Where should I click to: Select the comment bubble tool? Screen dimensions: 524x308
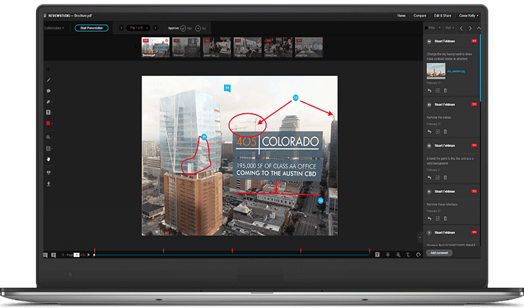pyautogui.click(x=48, y=91)
